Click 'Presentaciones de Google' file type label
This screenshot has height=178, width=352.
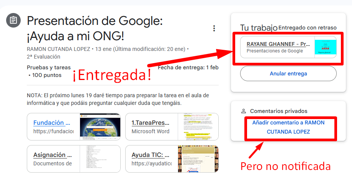(x=275, y=51)
